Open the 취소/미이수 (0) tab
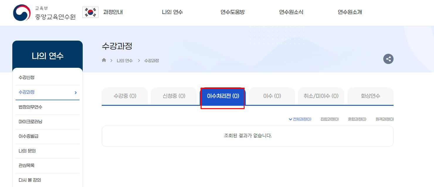The image size is (434, 187). (321, 96)
